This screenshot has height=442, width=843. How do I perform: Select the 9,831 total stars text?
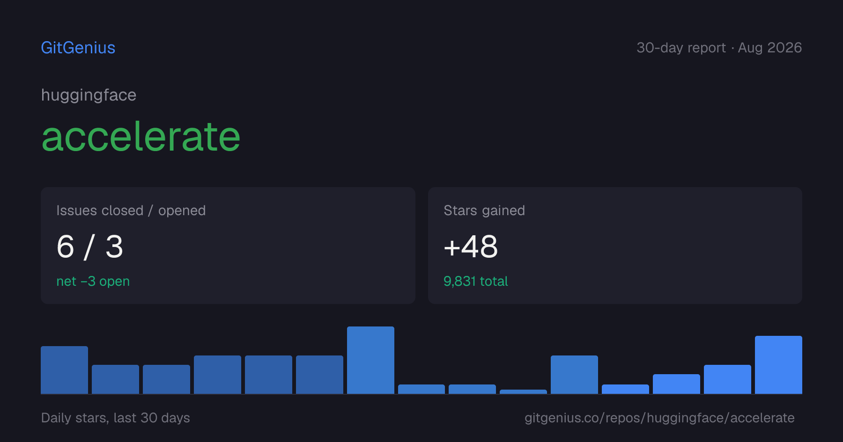click(476, 281)
